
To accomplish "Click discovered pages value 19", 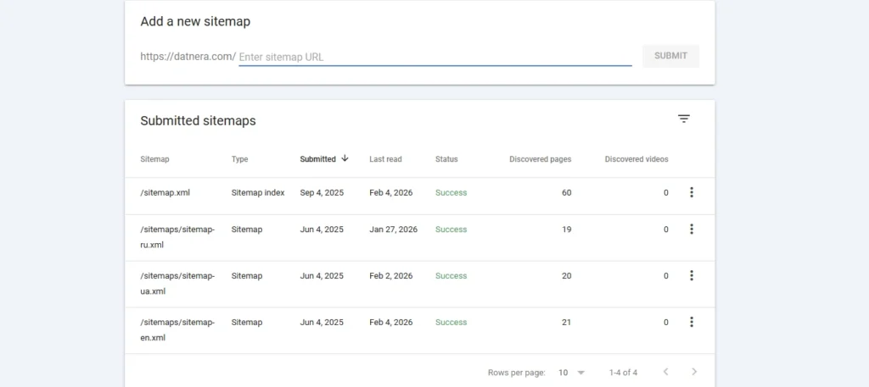I will pos(566,229).
